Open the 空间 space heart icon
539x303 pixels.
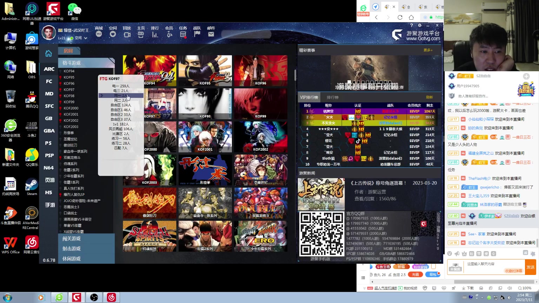pyautogui.click(x=113, y=34)
